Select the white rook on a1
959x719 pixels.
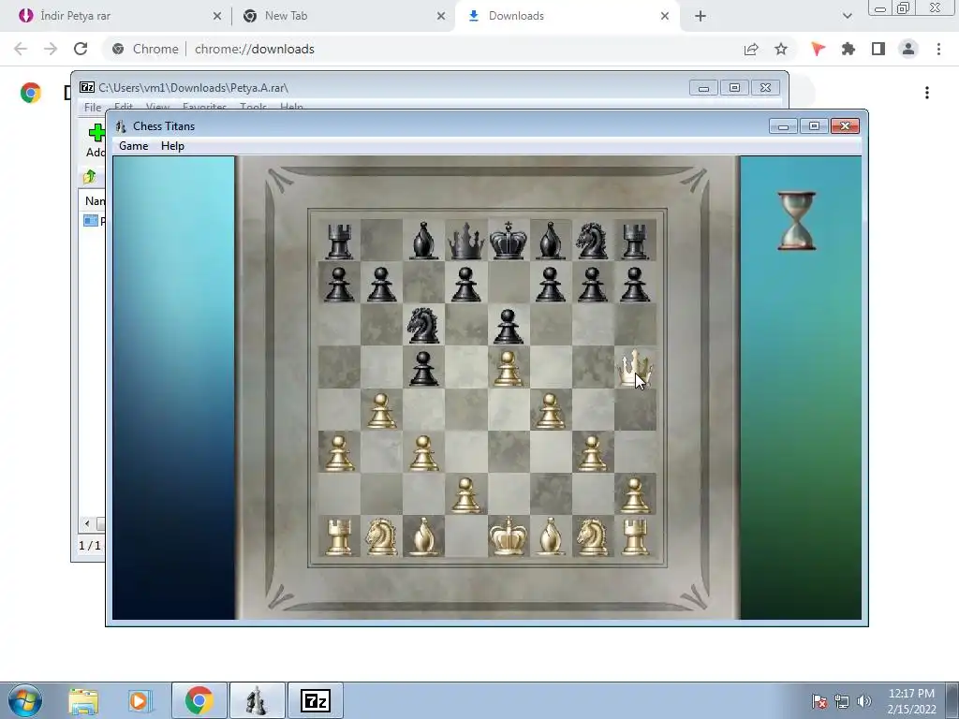[339, 536]
